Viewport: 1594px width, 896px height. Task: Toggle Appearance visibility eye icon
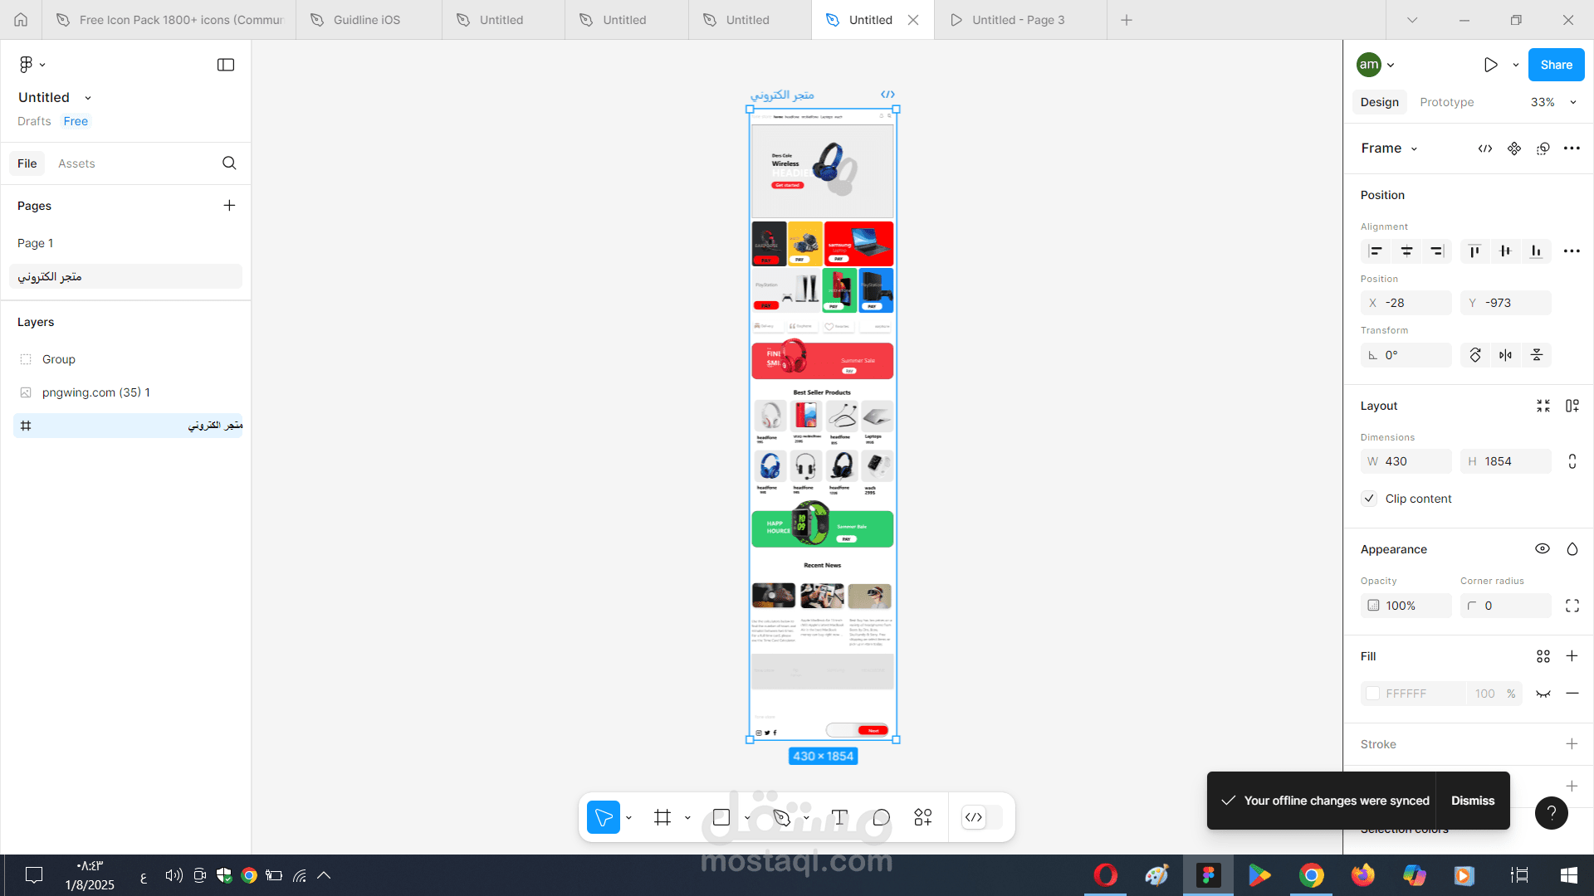point(1542,549)
